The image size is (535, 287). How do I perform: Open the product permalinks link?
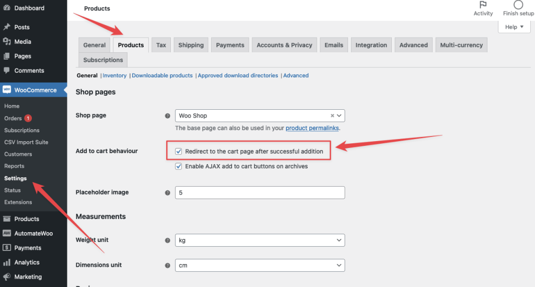(x=312, y=128)
